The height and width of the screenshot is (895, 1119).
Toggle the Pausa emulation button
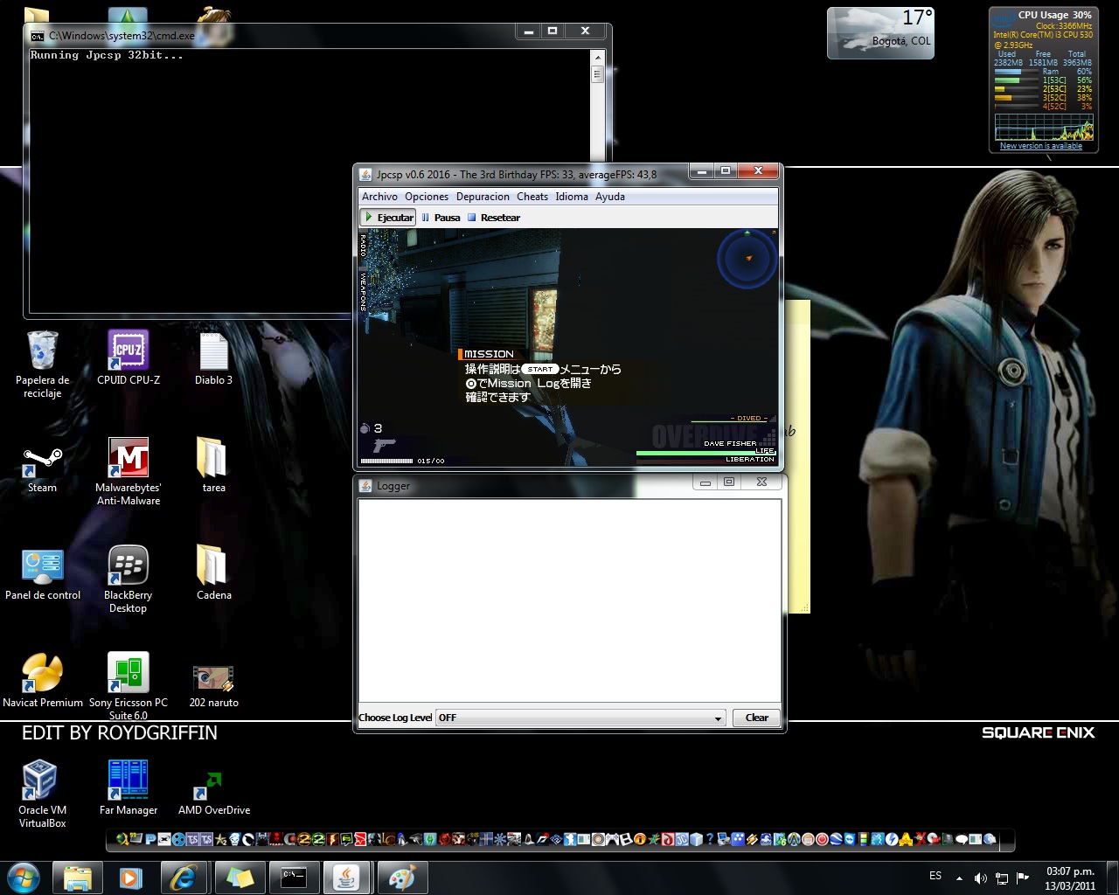[x=441, y=218]
